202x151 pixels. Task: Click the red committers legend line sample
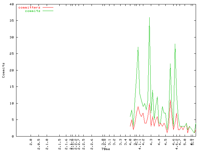click(x=48, y=7)
